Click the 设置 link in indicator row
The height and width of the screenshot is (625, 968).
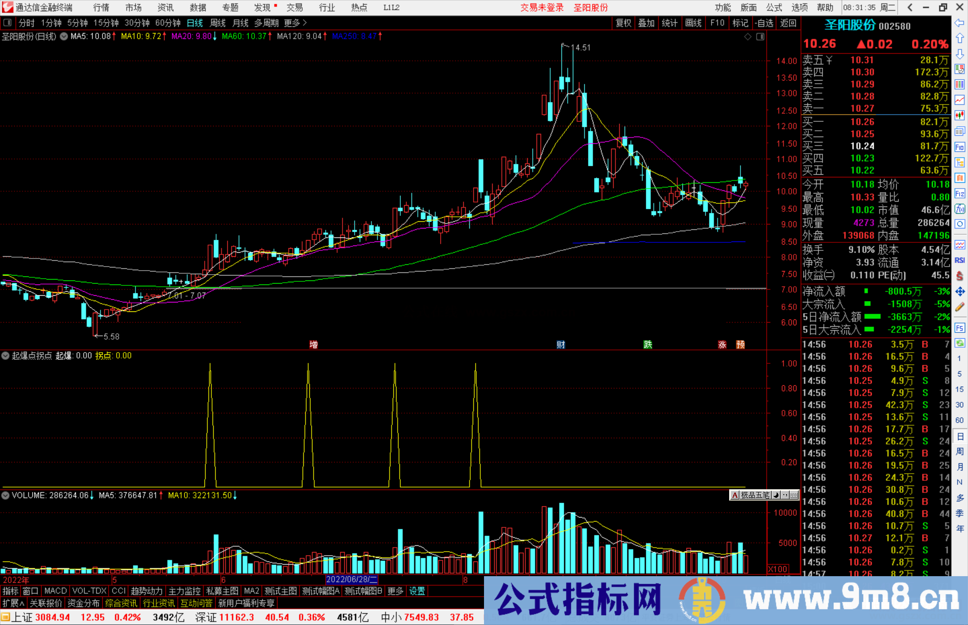[417, 591]
